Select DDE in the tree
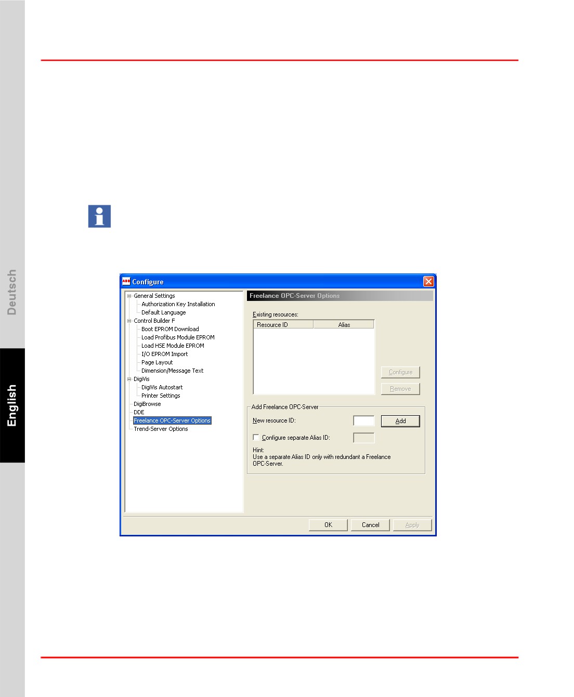The image size is (574, 697). pyautogui.click(x=139, y=412)
